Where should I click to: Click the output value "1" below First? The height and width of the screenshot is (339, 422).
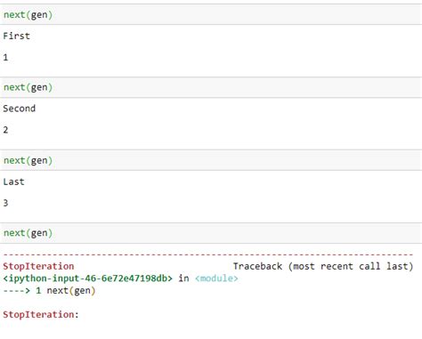click(5, 57)
